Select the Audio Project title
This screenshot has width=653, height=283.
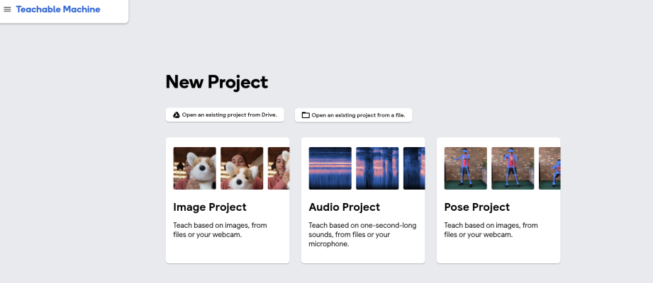(345, 207)
